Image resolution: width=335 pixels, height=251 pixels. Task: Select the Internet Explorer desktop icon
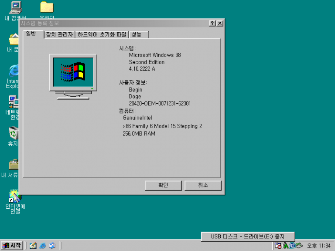(13, 76)
